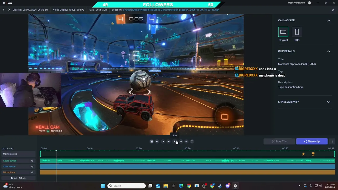The width and height of the screenshot is (338, 190).
Task: Click the SteelSeries GG logo
Action: [4, 3]
